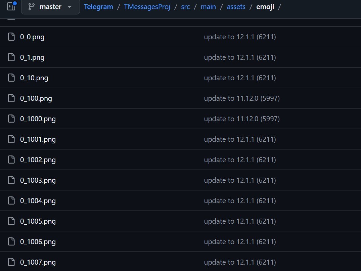This screenshot has height=271, width=361.
Task: Click the file icon beside 0_1002.png
Action: [11, 160]
